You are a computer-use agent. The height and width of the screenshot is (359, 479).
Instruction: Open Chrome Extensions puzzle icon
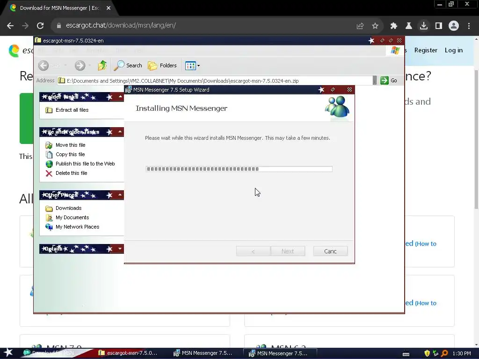[x=394, y=26]
